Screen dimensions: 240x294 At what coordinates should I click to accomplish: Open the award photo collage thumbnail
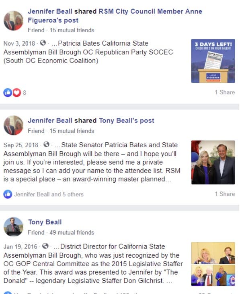pyautogui.click(x=213, y=264)
